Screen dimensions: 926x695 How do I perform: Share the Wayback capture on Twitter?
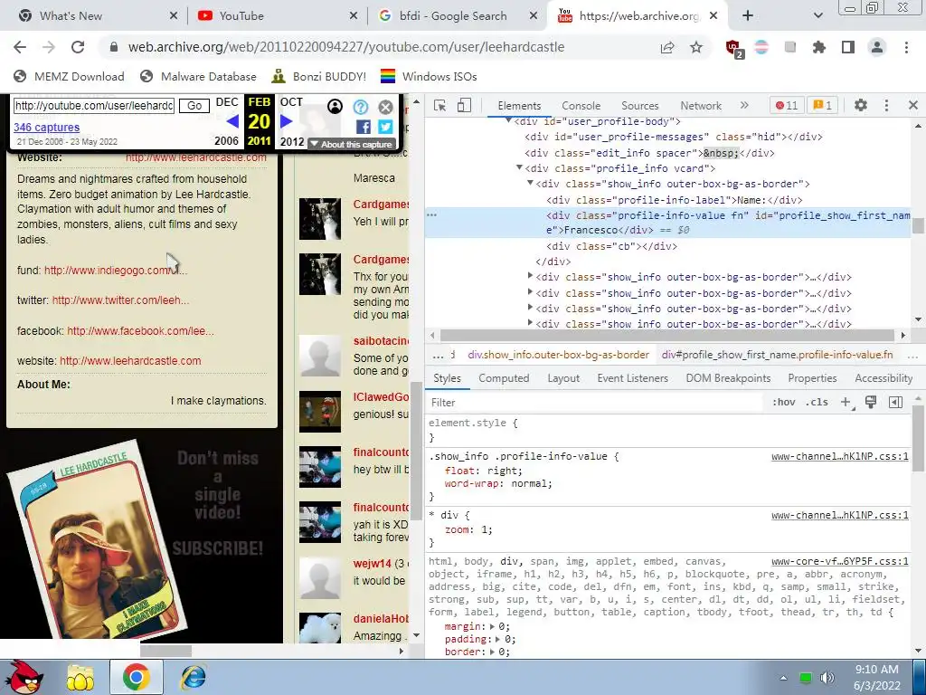click(385, 127)
